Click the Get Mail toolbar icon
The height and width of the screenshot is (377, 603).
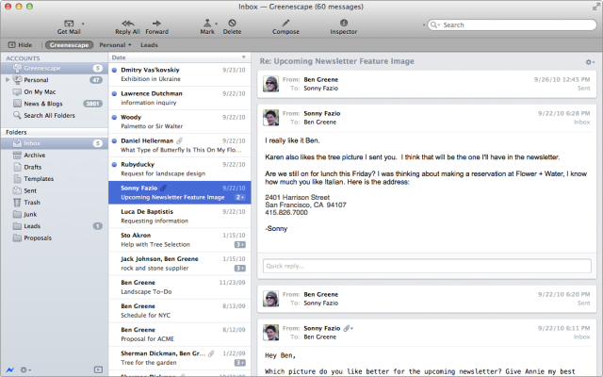69,24
